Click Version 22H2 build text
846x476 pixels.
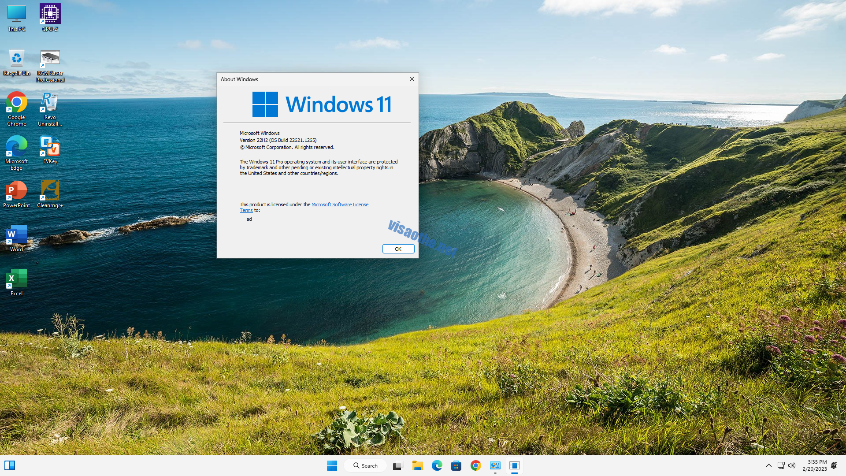[x=278, y=140]
